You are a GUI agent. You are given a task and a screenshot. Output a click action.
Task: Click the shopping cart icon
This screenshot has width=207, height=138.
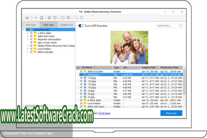[x=76, y=18]
